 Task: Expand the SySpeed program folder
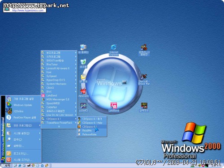click(59, 76)
